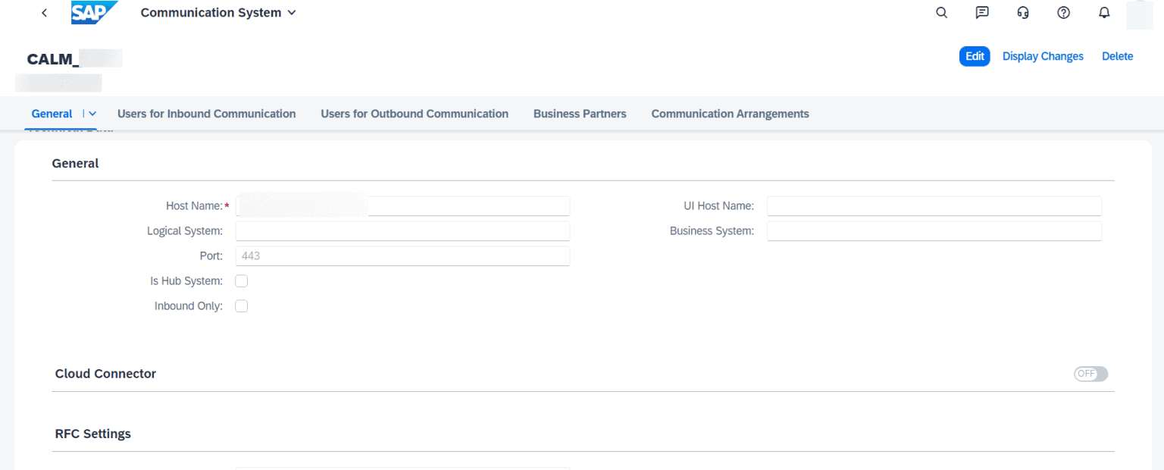Check the Is Hub System checkbox

coord(241,280)
